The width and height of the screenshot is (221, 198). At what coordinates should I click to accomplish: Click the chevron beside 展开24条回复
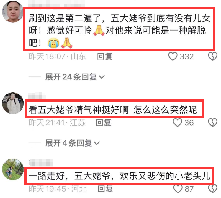(x=102, y=77)
